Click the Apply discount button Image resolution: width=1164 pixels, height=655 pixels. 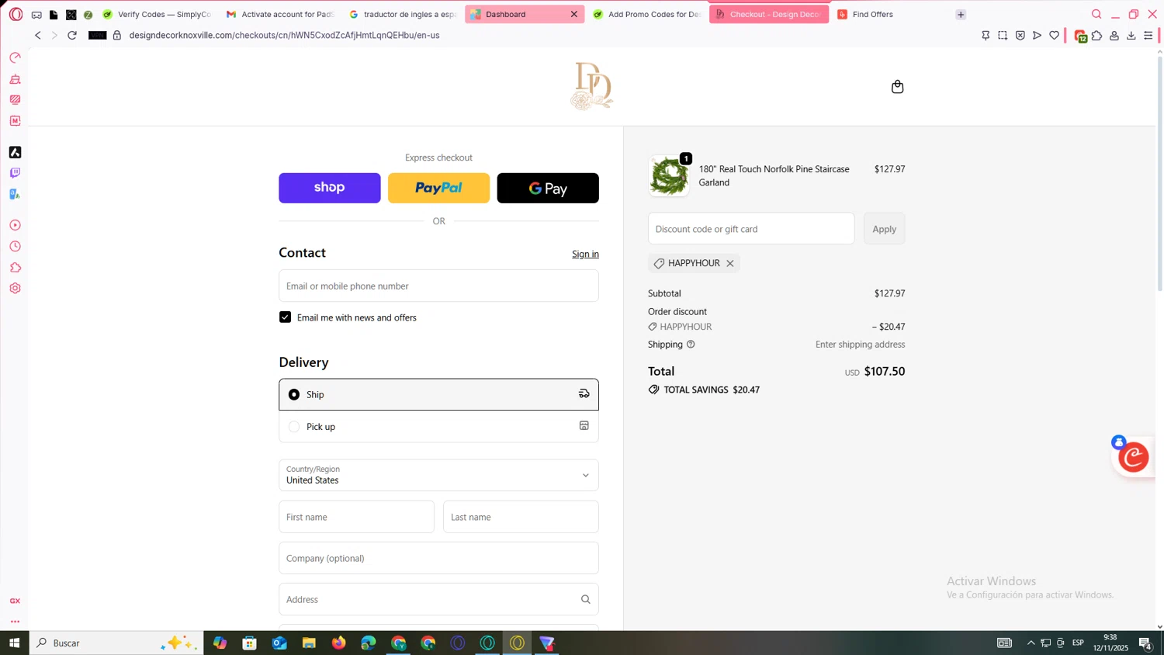point(884,229)
